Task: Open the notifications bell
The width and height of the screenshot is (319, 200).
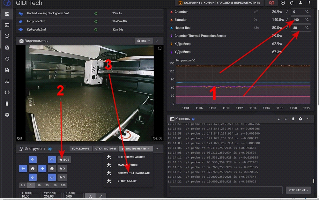Action: pyautogui.click(x=292, y=3)
